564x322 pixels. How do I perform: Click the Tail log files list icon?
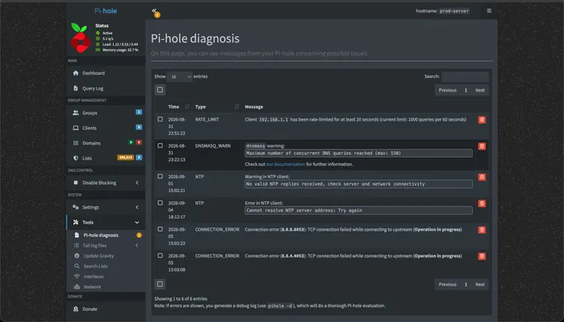[x=77, y=246]
